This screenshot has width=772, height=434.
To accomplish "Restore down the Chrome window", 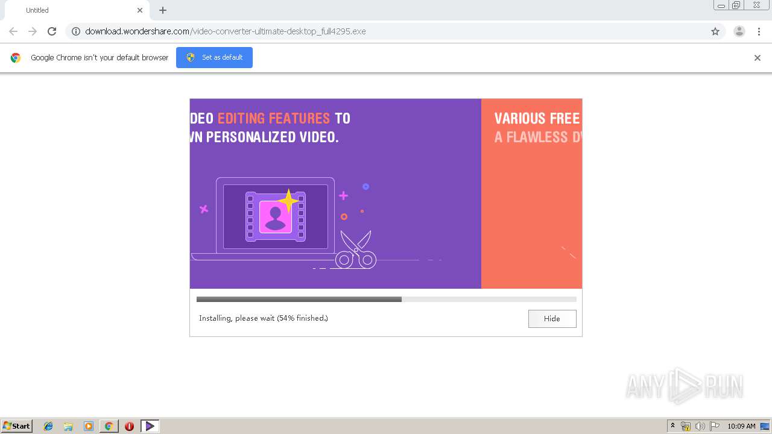I will (736, 5).
